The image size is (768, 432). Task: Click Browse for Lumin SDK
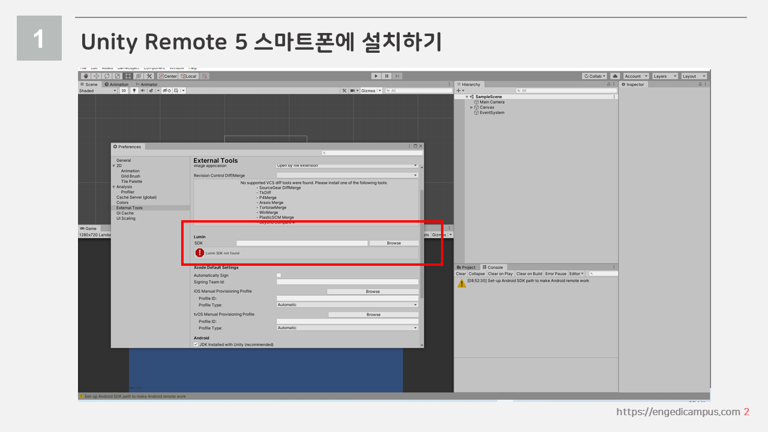pyautogui.click(x=394, y=243)
